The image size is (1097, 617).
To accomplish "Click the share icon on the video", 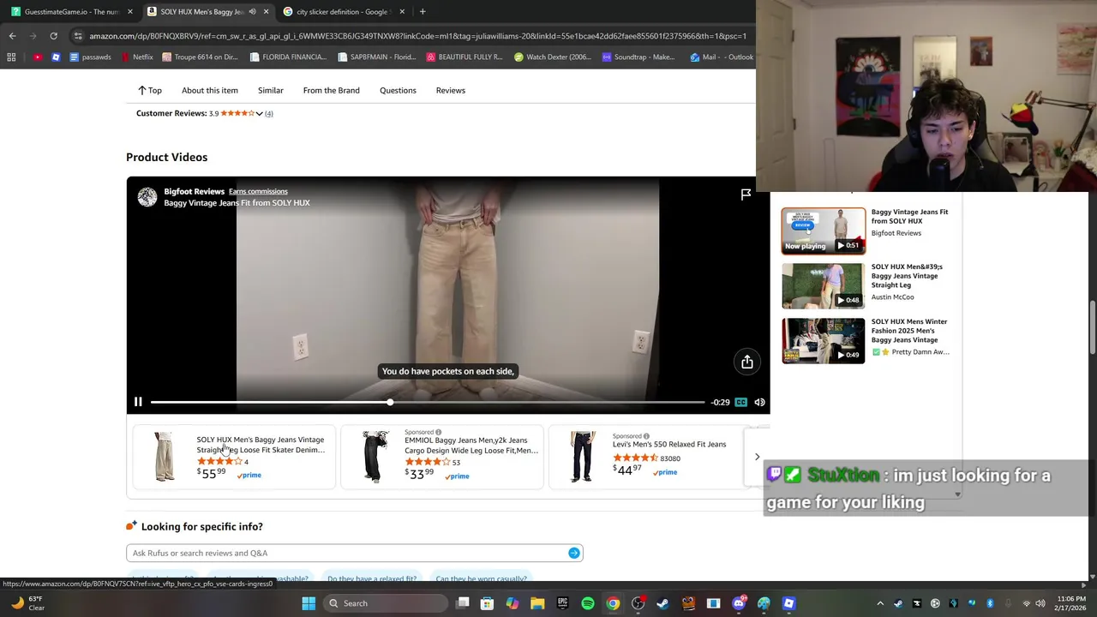I will pyautogui.click(x=747, y=362).
